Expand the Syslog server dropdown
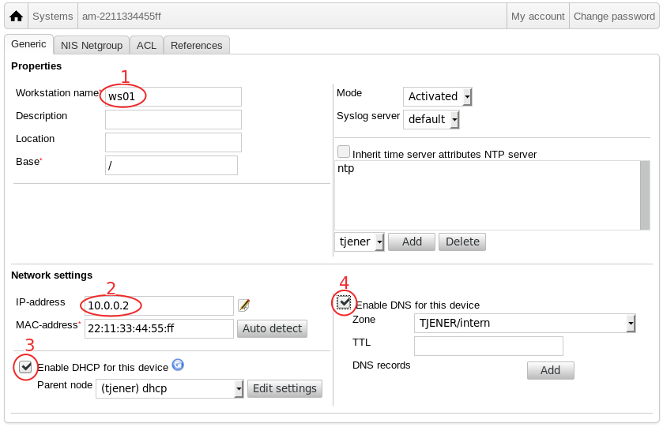 click(x=431, y=119)
